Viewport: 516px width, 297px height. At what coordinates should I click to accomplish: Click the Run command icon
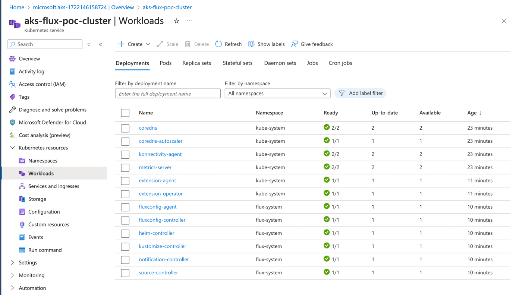click(x=22, y=250)
